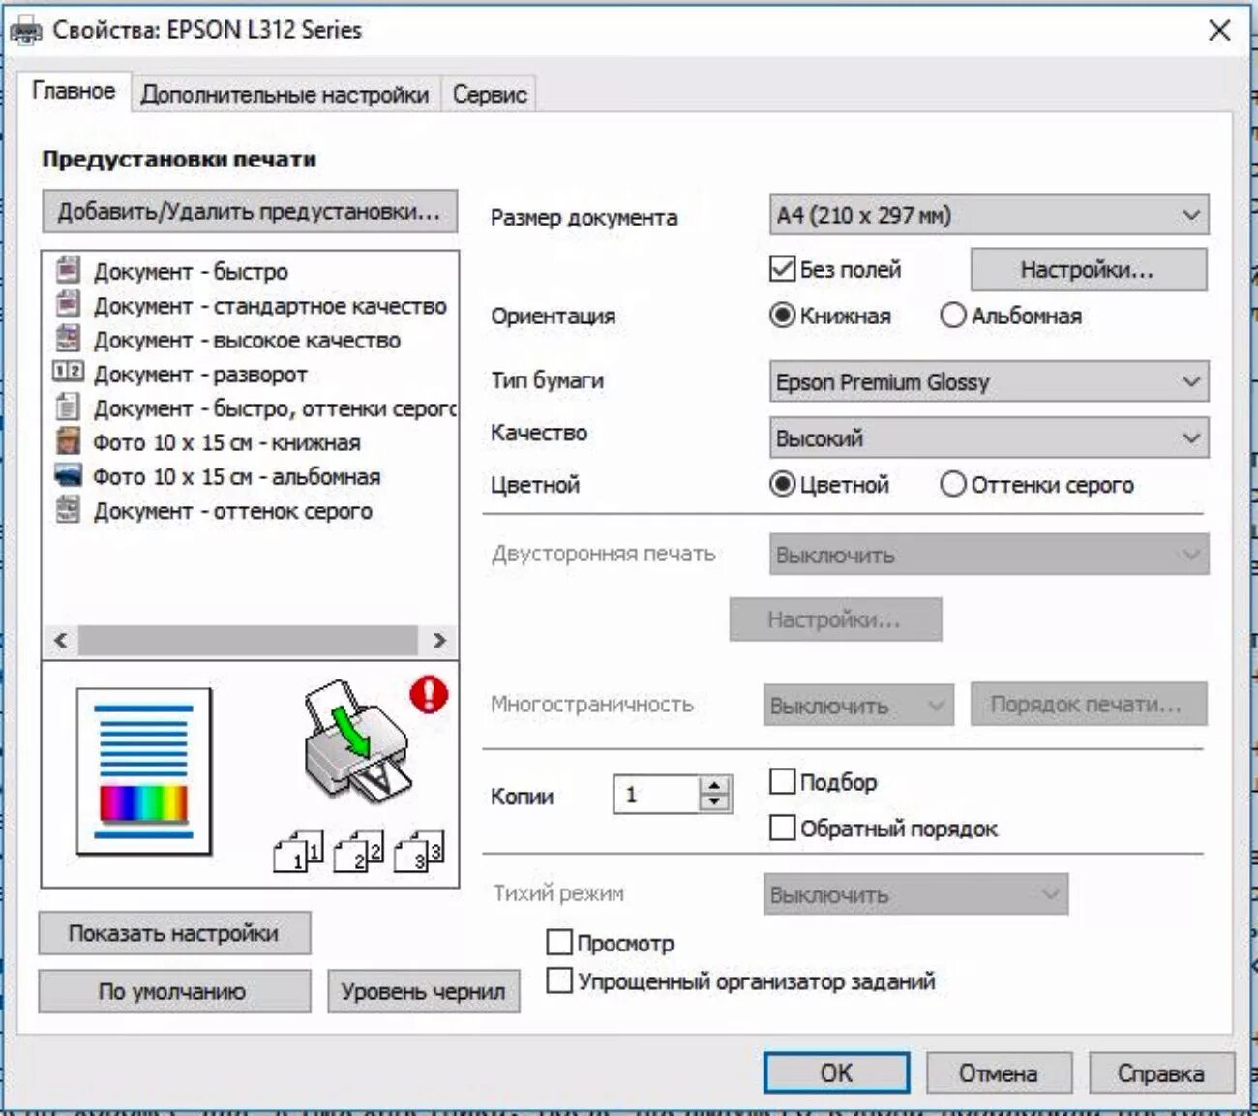Increase copies with the up stepper arrow
The height and width of the screenshot is (1116, 1258).
[715, 785]
